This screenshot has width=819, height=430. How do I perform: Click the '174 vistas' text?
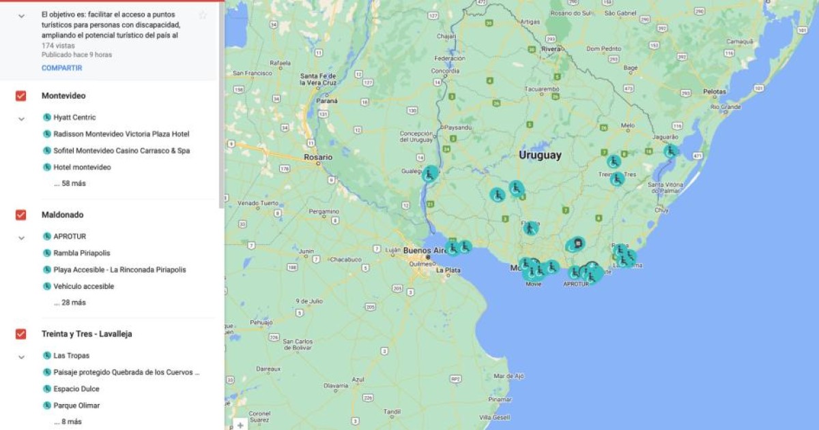(x=57, y=45)
